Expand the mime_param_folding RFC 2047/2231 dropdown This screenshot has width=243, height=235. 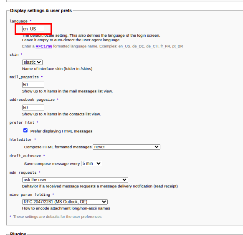pos(65,202)
